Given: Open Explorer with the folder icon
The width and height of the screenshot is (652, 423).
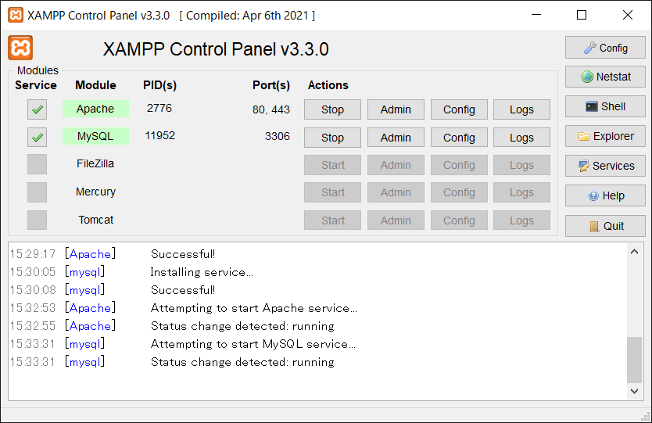Looking at the screenshot, I should click(605, 136).
